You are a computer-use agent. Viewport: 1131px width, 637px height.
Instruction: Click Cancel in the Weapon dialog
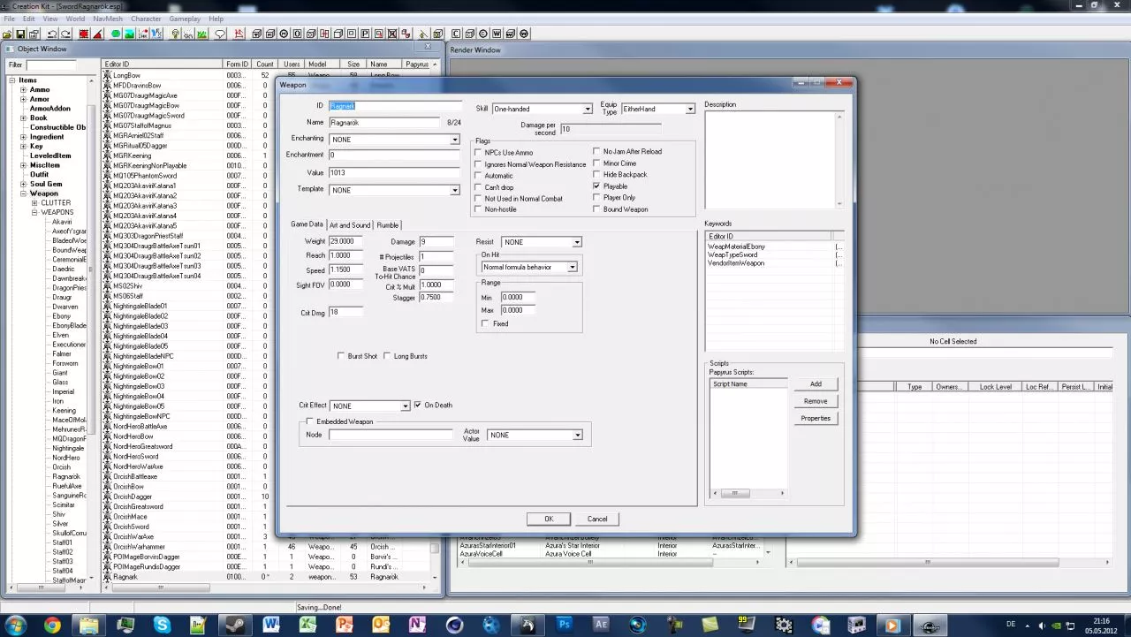(597, 519)
